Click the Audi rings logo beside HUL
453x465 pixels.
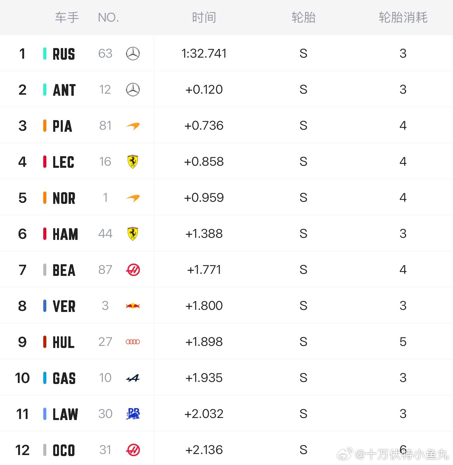click(x=133, y=342)
